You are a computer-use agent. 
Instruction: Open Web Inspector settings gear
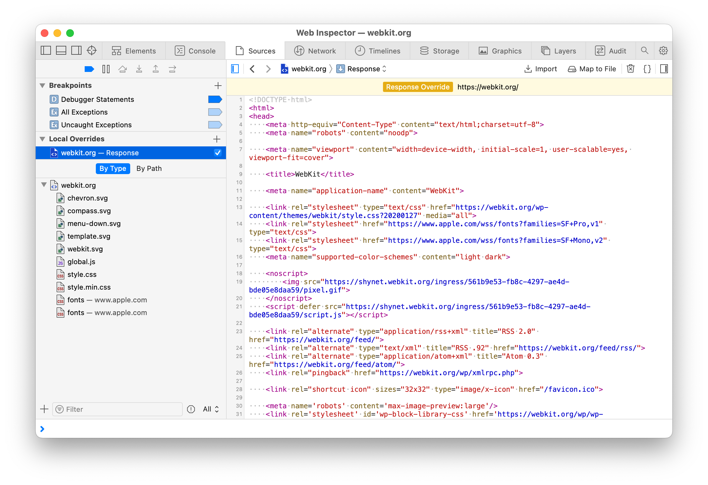(663, 51)
